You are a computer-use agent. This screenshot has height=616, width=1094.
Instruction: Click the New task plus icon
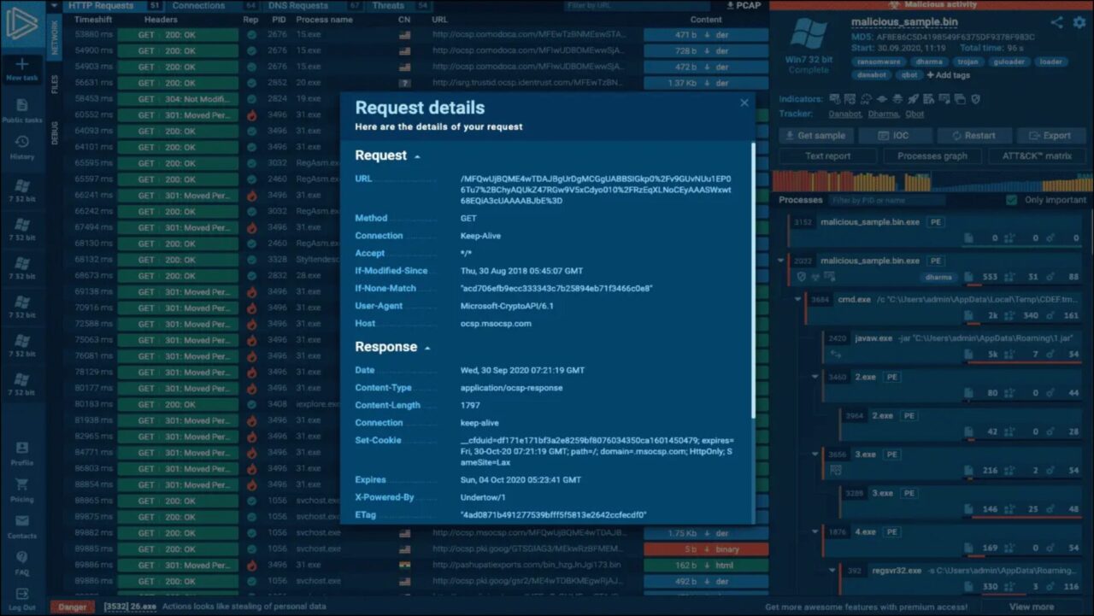click(22, 65)
